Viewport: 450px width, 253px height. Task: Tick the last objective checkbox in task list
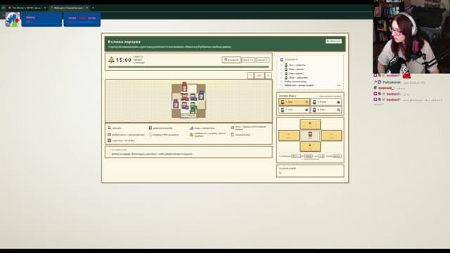(x=281, y=85)
